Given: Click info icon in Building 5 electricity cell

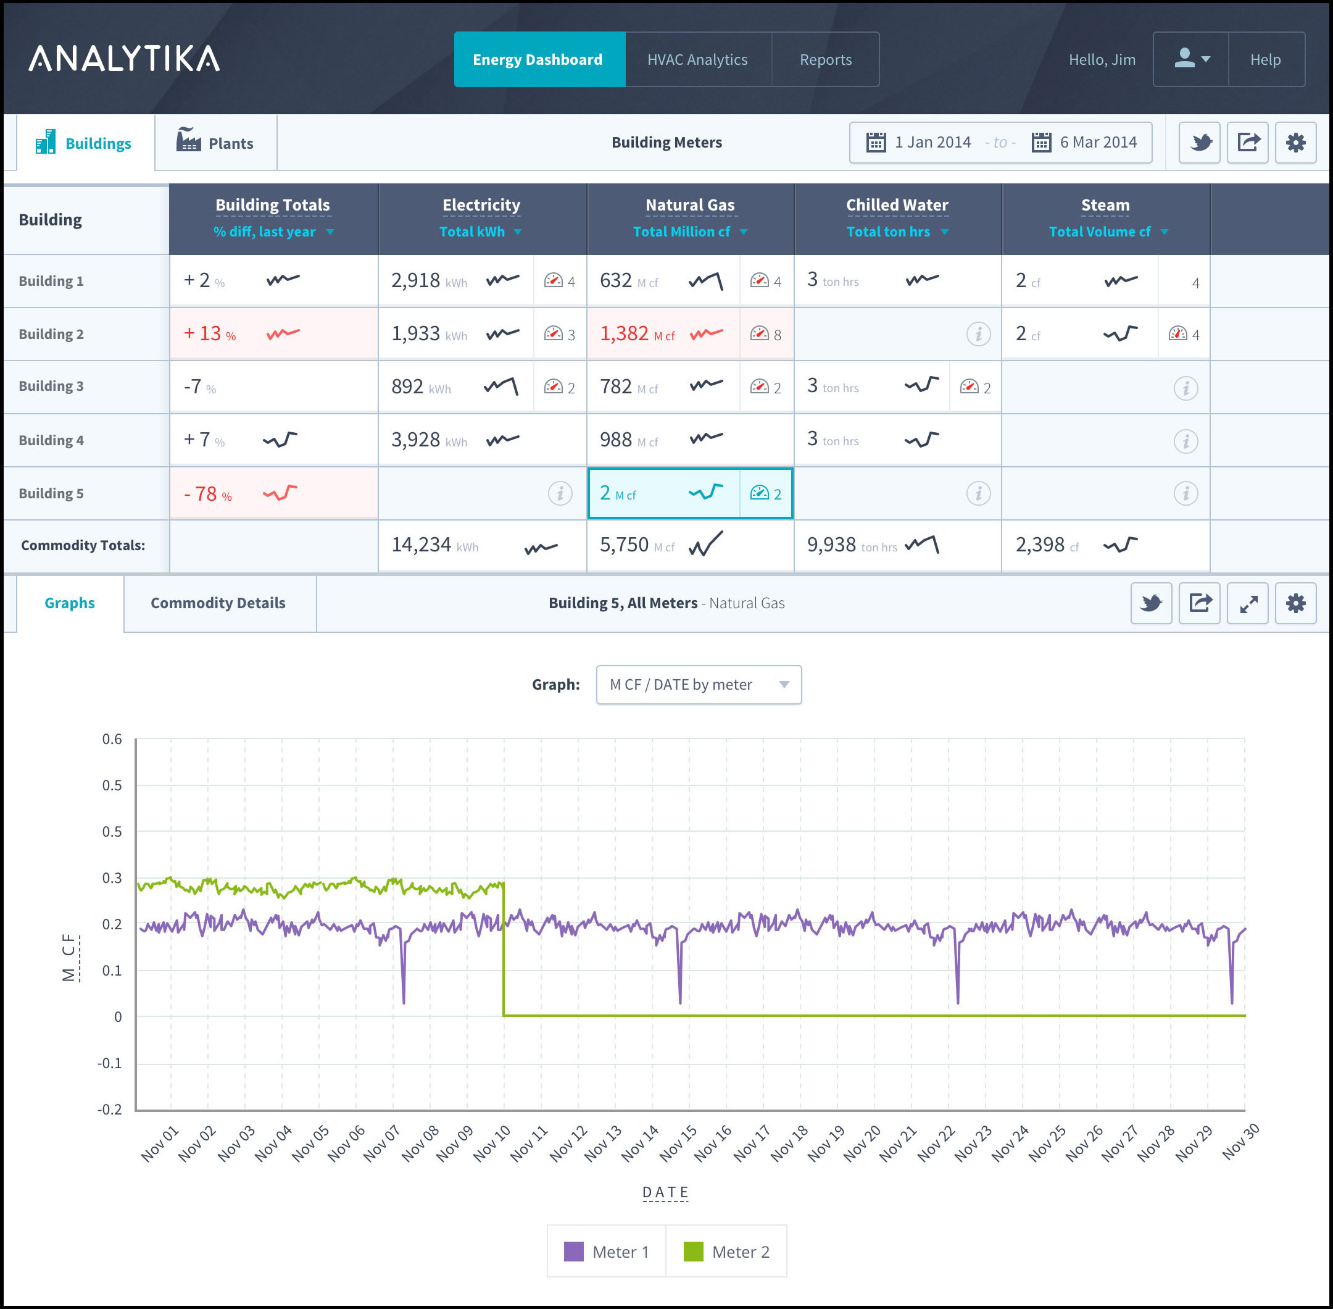Looking at the screenshot, I should click(x=560, y=493).
